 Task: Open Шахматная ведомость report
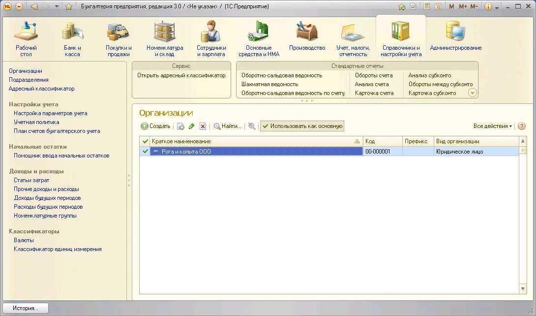click(x=269, y=84)
